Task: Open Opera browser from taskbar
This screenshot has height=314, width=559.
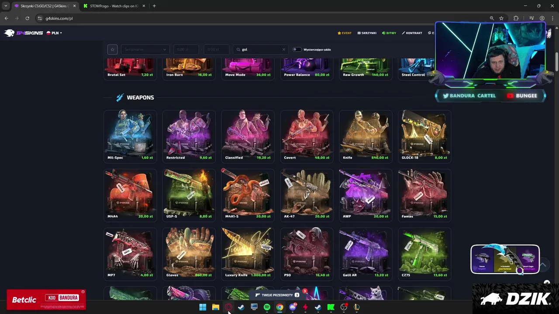Action: (228, 307)
